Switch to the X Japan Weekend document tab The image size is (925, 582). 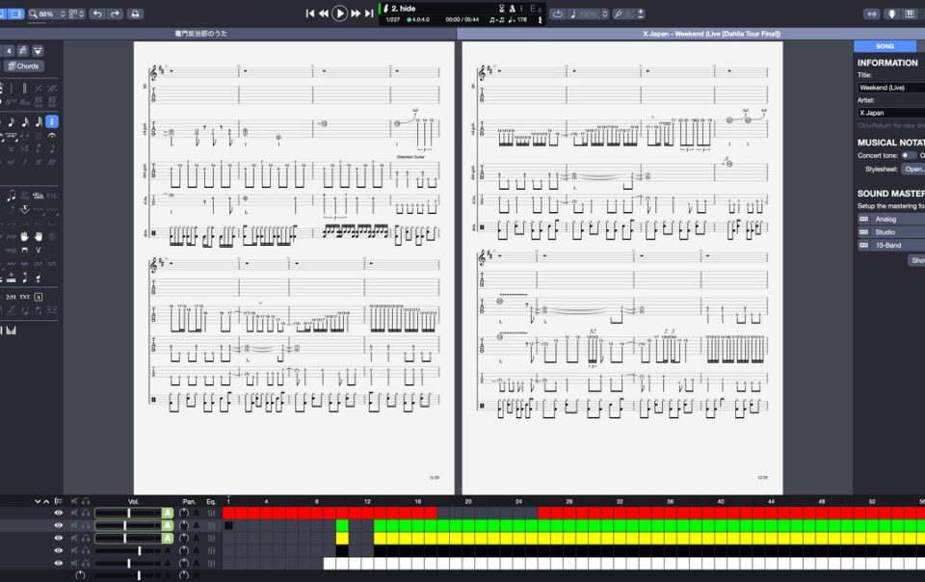click(x=711, y=34)
